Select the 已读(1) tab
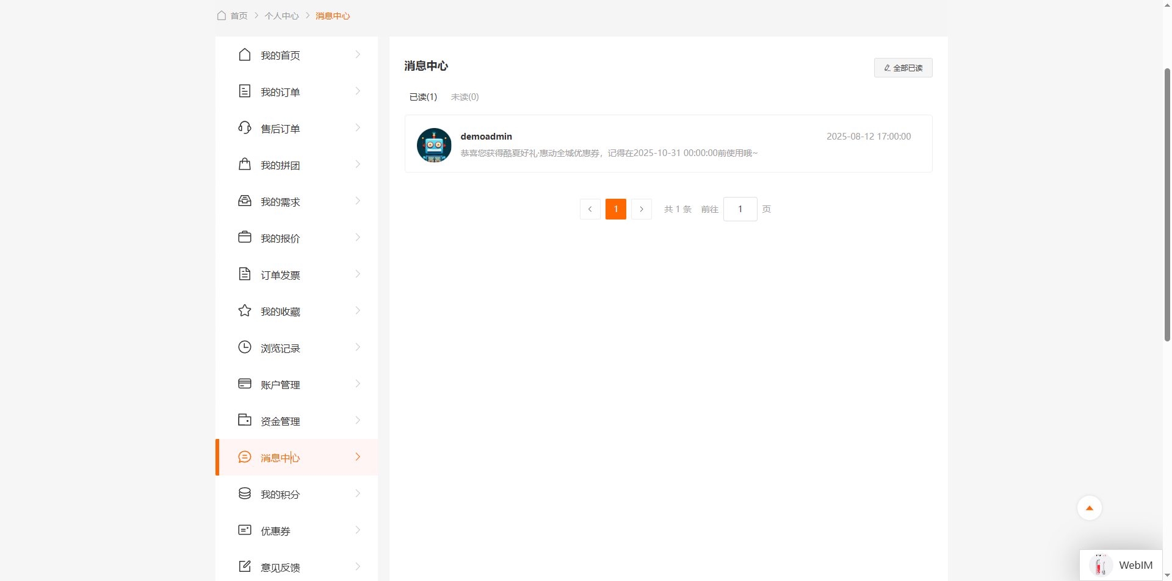 (423, 97)
